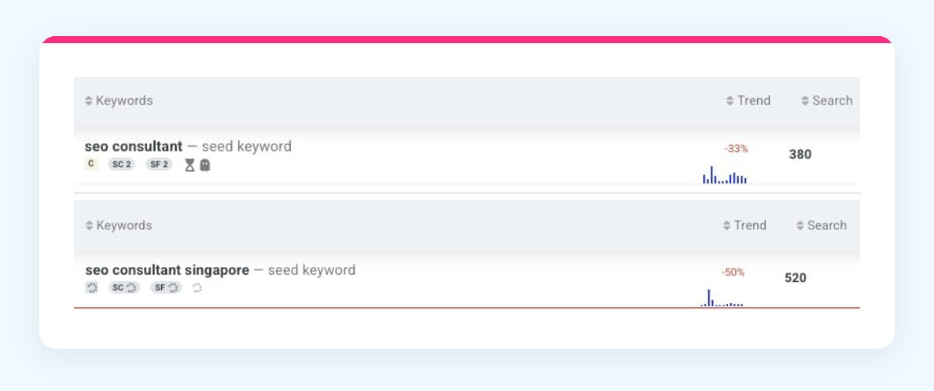Click the ghost icon under seo consultant
Image resolution: width=934 pixels, height=391 pixels.
(x=205, y=165)
